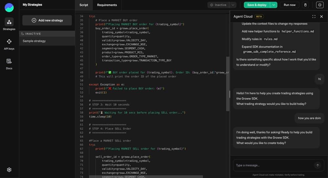Image resolution: width=328 pixels, height=178 pixels.
Task: Open the dropdown next to Inactive status
Action: [x=233, y=5]
